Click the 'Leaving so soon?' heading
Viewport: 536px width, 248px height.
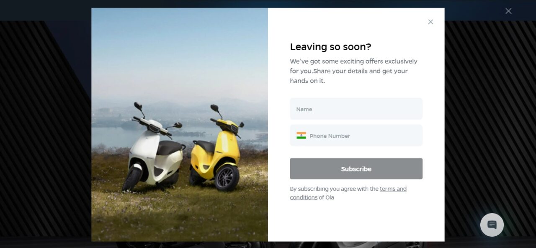[330, 47]
